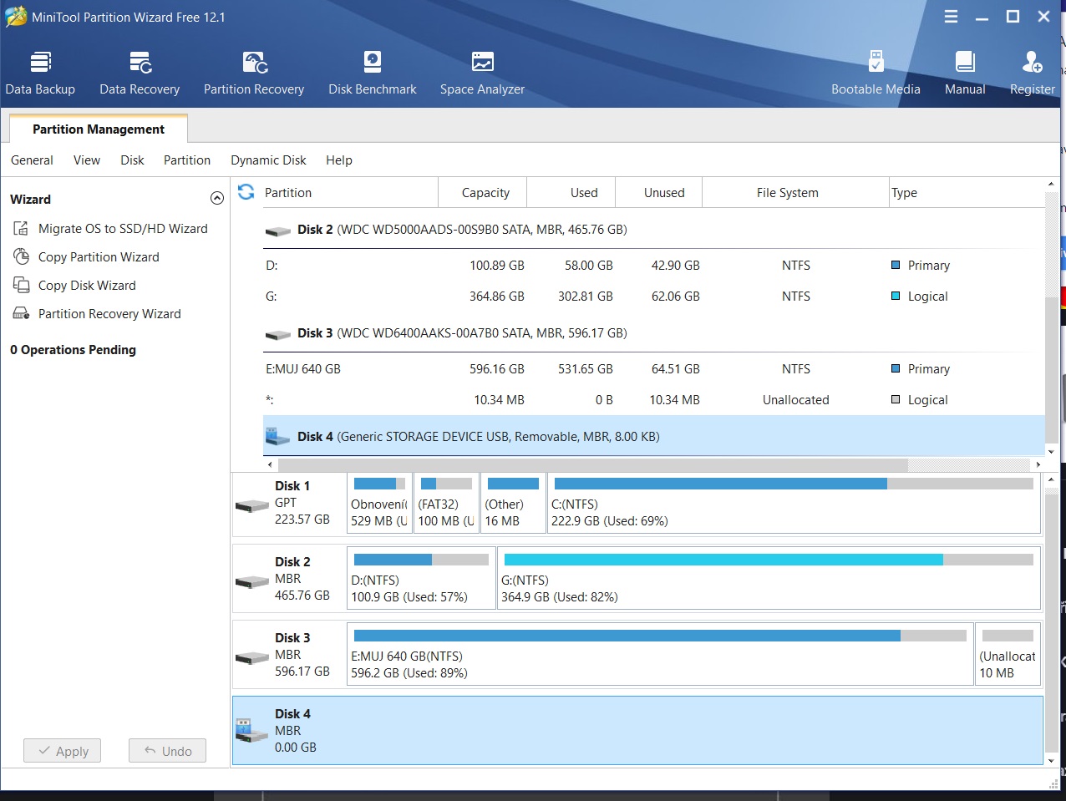Refresh the partition list

(246, 192)
